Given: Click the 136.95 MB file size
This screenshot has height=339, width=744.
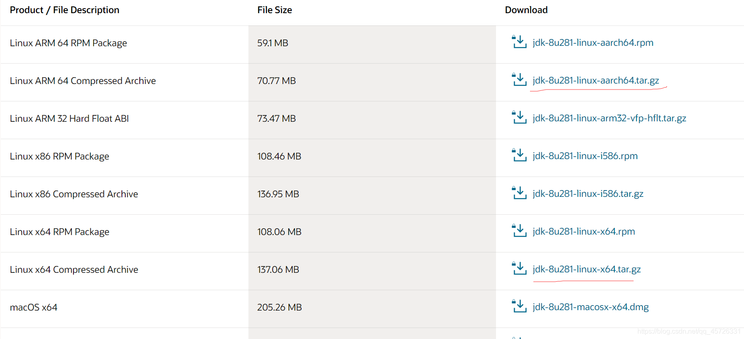Looking at the screenshot, I should pos(278,194).
